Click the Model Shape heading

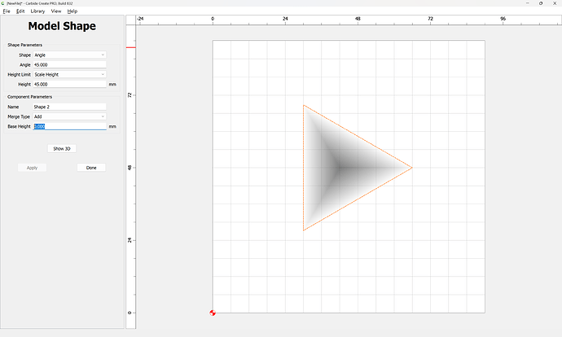[x=62, y=26]
